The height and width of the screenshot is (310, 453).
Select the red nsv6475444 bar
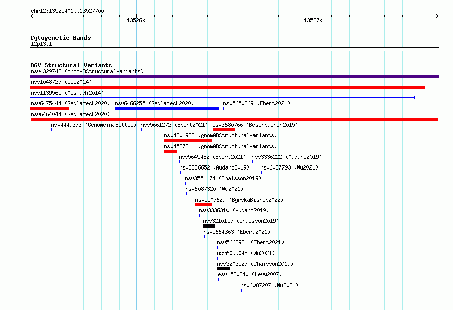(x=49, y=108)
